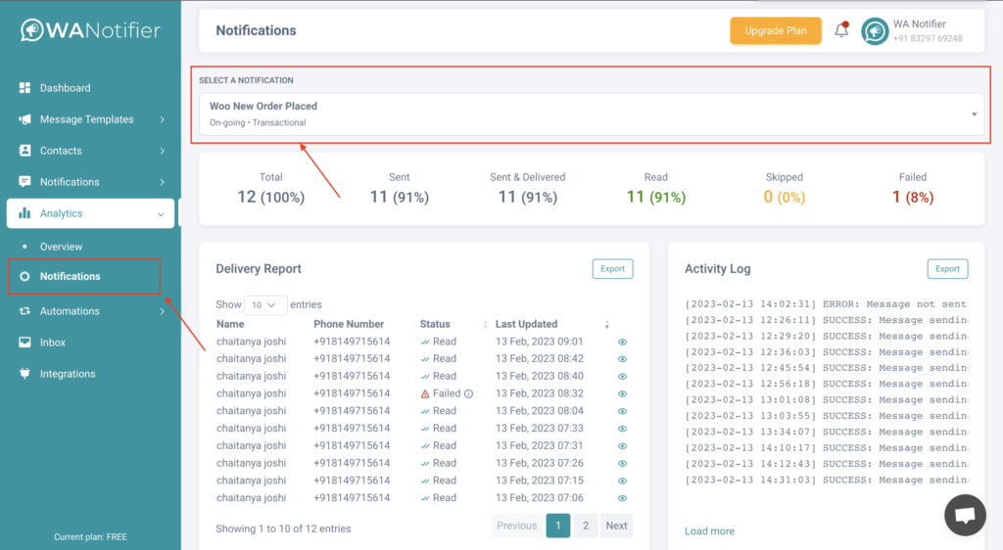Click eye icon for 13 Feb 07:31 row
1003x550 pixels.
622,446
